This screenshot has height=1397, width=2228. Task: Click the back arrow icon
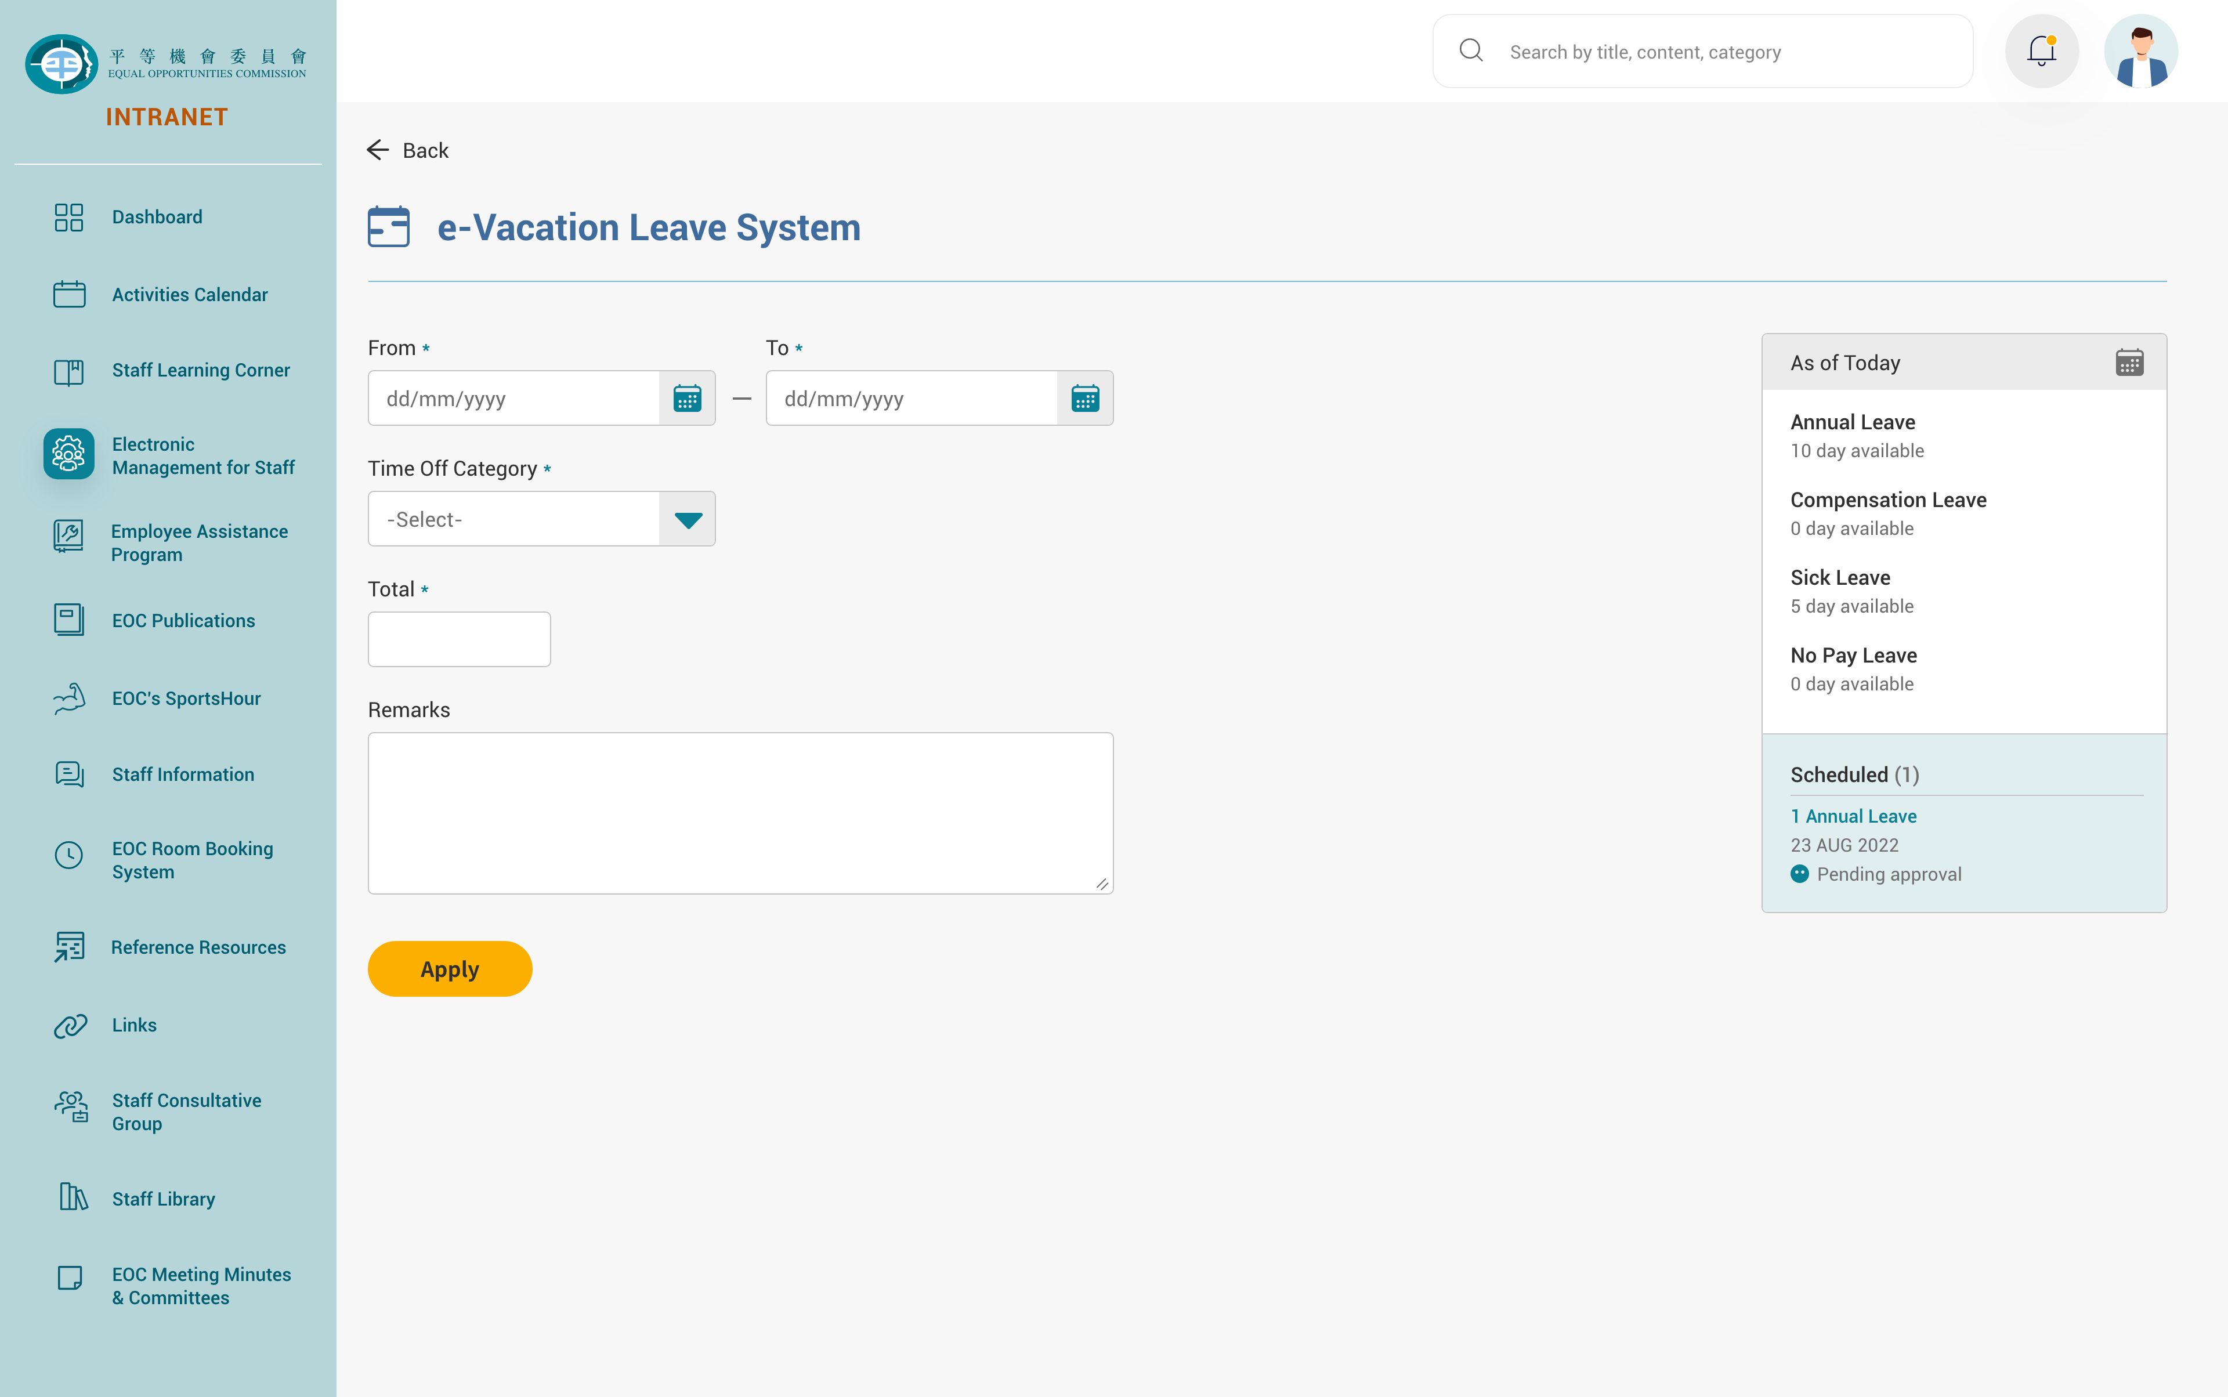tap(377, 150)
